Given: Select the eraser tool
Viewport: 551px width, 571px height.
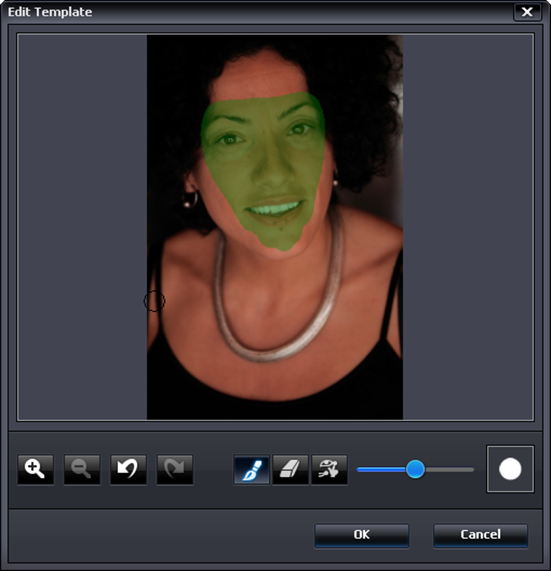Looking at the screenshot, I should click(x=291, y=470).
